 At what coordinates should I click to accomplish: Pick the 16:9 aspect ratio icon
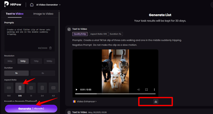pos(9,88)
